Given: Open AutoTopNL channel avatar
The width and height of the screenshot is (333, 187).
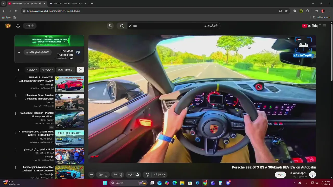Looking at the screenshot, I should tap(312, 175).
